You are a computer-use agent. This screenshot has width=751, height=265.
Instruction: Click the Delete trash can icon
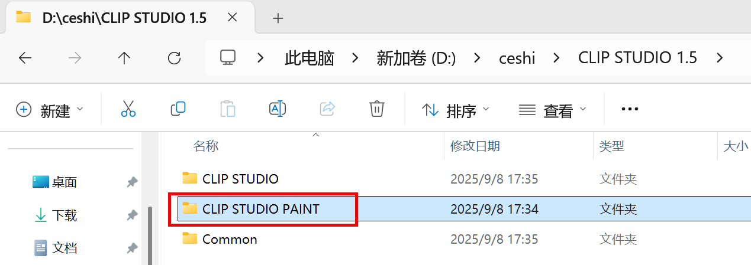pyautogui.click(x=377, y=109)
